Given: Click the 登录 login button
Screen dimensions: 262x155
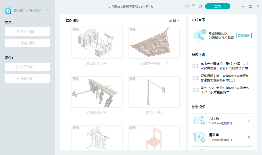Looking at the screenshot, I should click(x=218, y=6).
